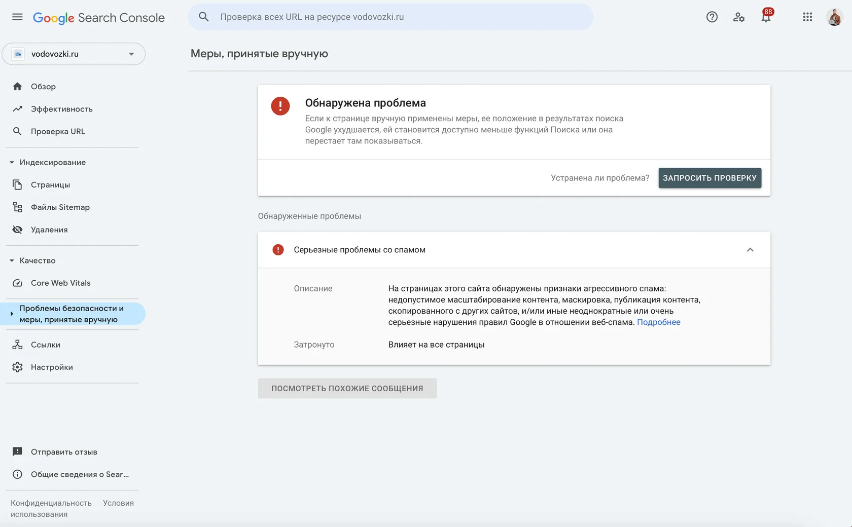Select the Удаления crossed-eye icon
The height and width of the screenshot is (527, 852).
pyautogui.click(x=18, y=229)
